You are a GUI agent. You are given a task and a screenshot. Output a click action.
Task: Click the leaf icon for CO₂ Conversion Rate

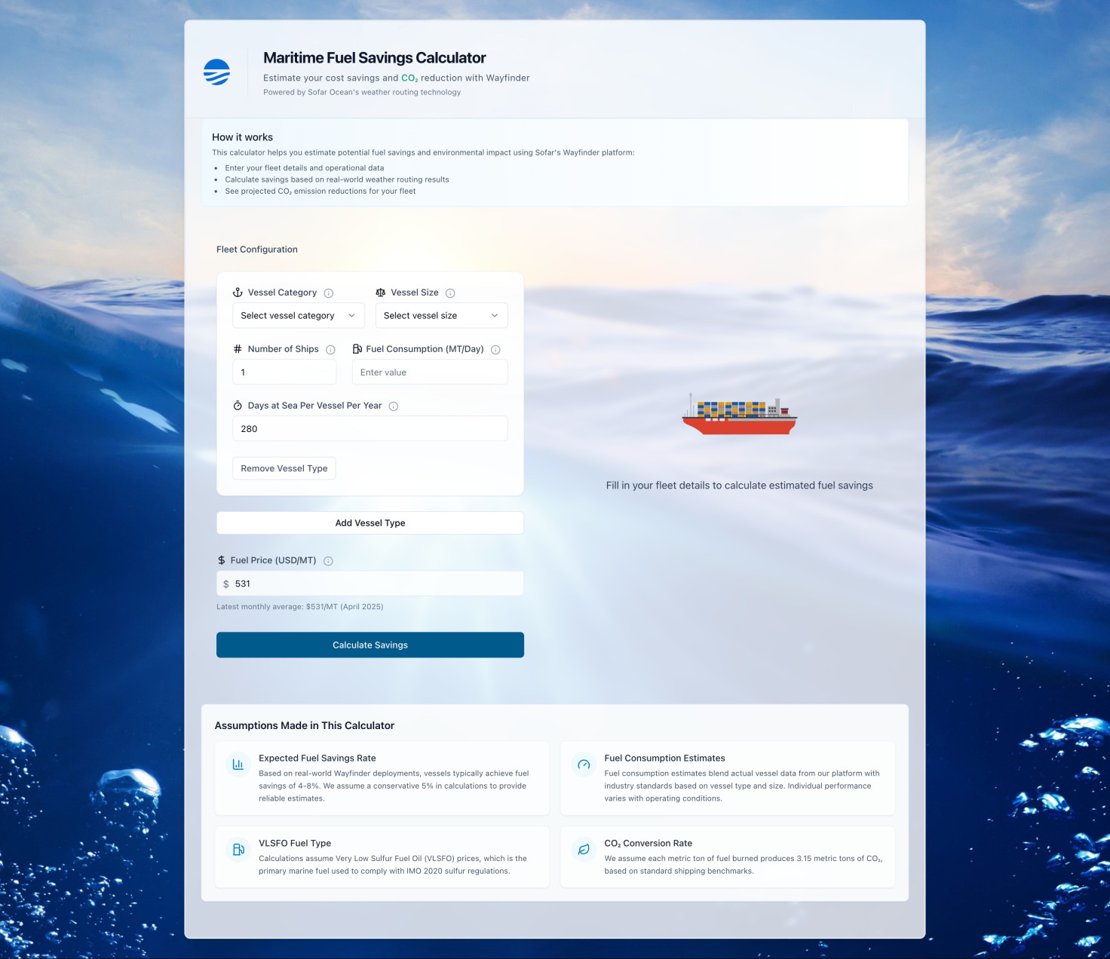(x=584, y=850)
